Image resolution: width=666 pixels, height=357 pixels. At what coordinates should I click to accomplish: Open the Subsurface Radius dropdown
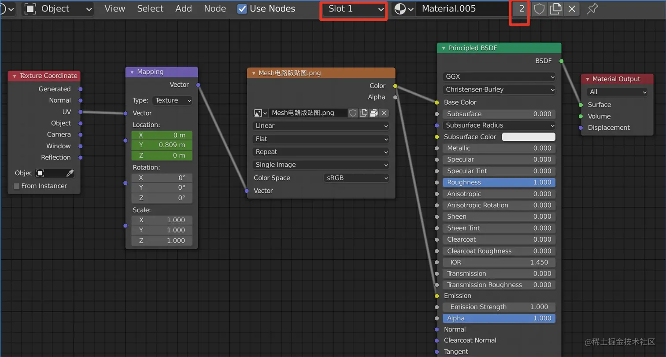[x=499, y=125]
